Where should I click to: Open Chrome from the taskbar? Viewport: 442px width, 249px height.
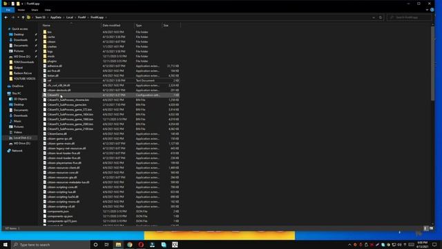tap(130, 244)
